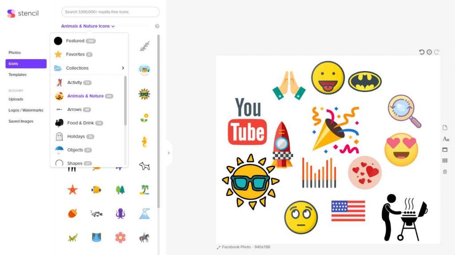Select the praying hands on canvas
This screenshot has height=255, width=455.
pos(289,85)
